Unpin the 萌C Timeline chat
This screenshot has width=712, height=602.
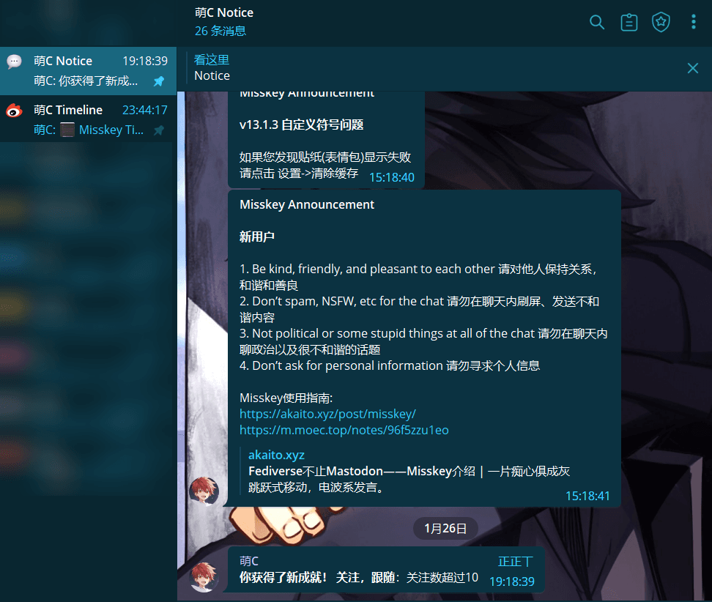click(158, 130)
